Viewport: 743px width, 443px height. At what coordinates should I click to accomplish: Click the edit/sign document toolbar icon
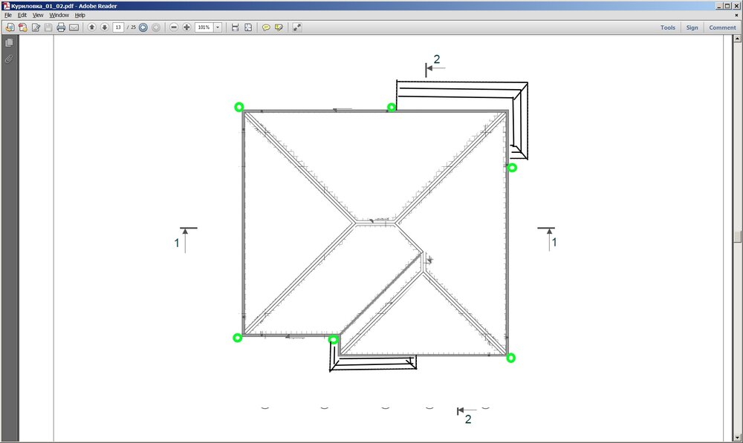click(x=36, y=27)
